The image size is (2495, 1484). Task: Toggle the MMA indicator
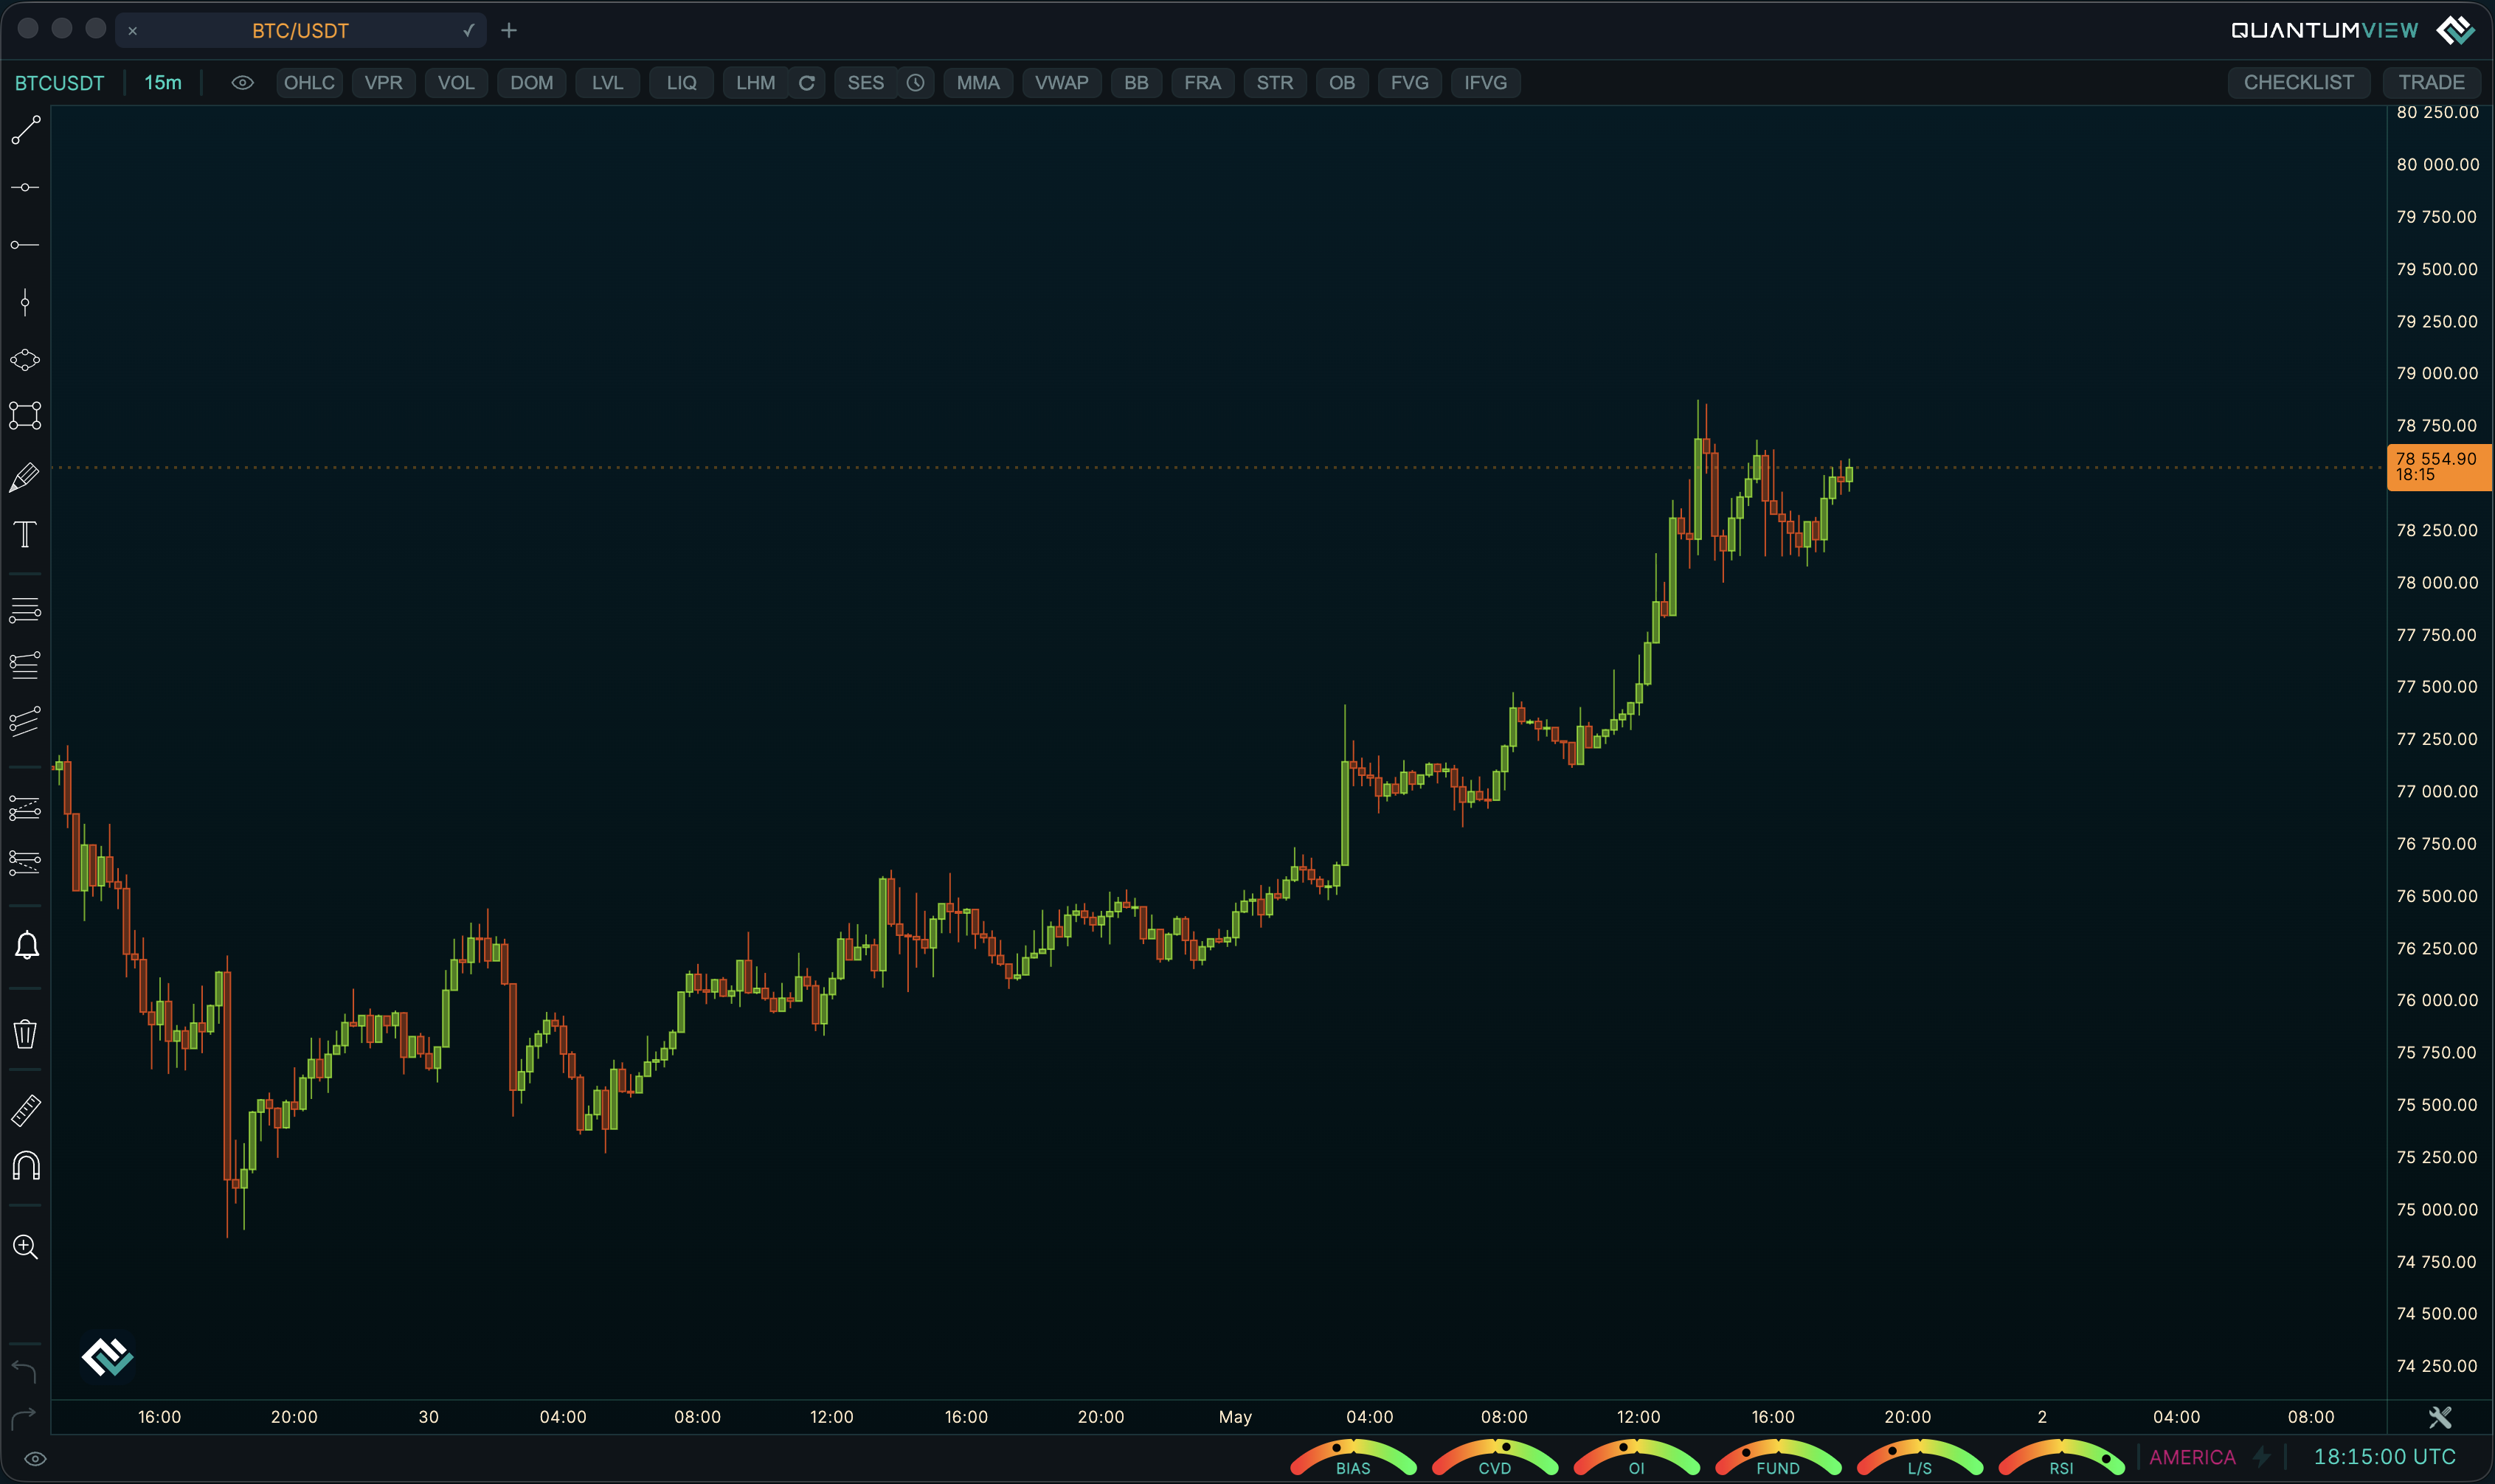coord(978,83)
